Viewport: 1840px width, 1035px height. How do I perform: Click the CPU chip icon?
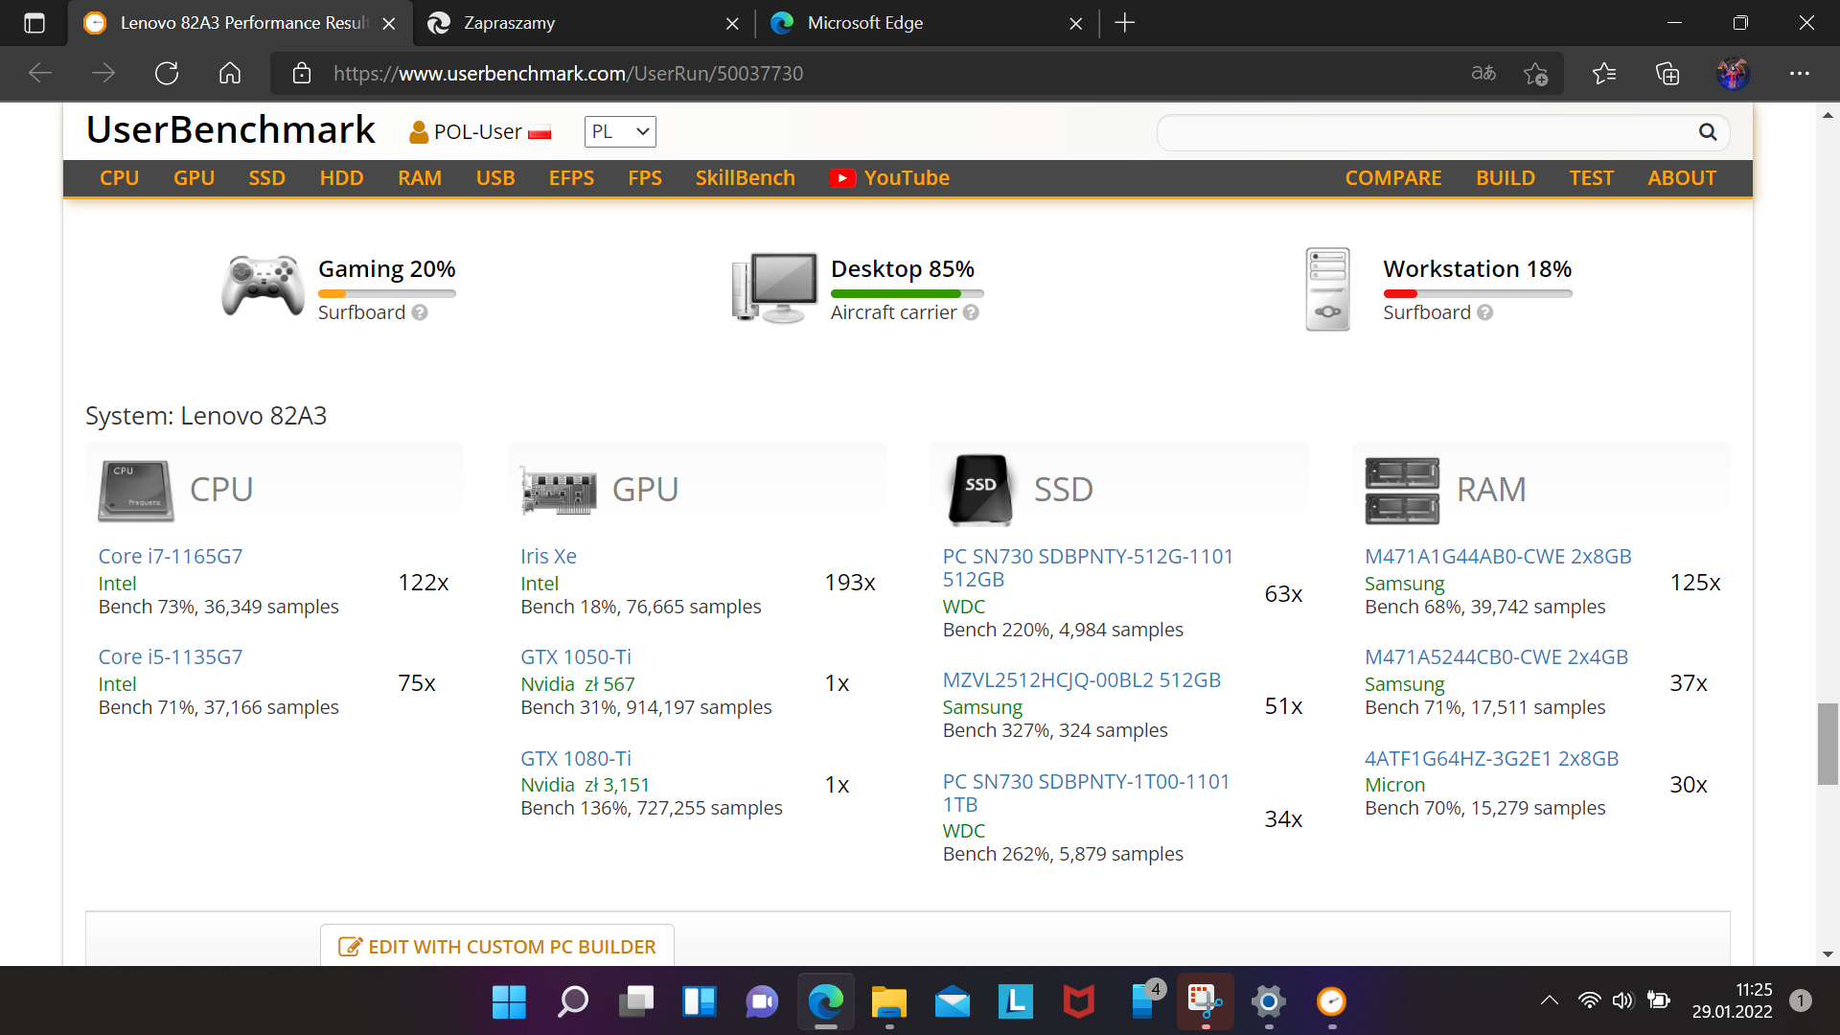point(136,491)
